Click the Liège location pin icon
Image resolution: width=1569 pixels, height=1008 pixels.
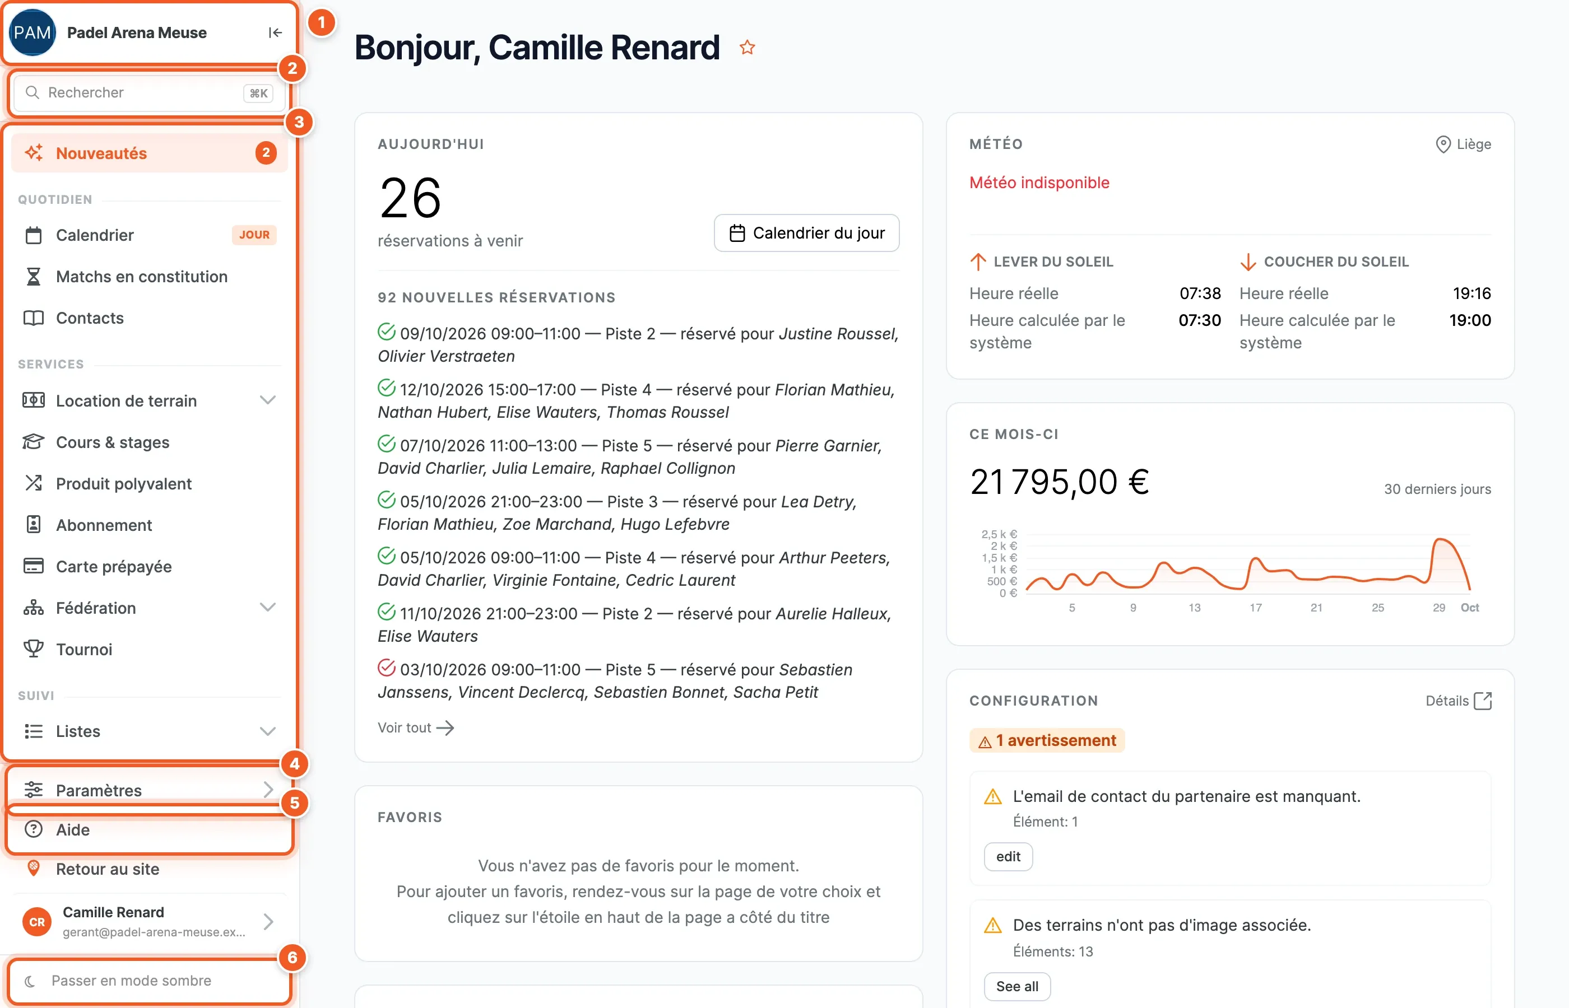(x=1442, y=144)
